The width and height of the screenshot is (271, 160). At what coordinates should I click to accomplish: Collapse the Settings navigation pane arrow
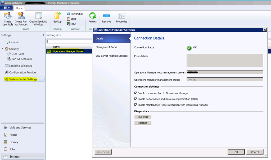click(x=43, y=35)
